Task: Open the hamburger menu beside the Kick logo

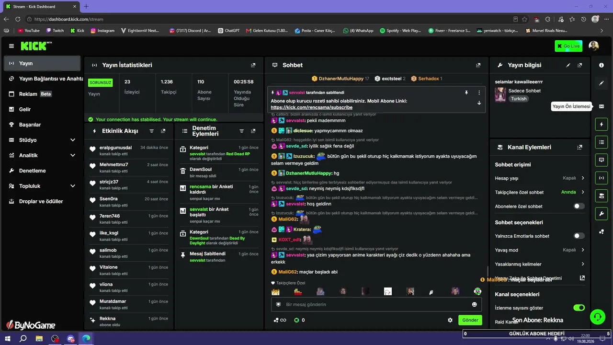Action: (x=11, y=46)
